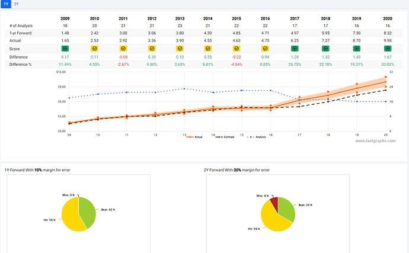The width and height of the screenshot is (409, 253).
Task: Switch to the 1Y tab
Action: 6,4
